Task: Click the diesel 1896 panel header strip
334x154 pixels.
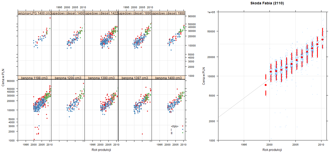Action: pos(135,13)
